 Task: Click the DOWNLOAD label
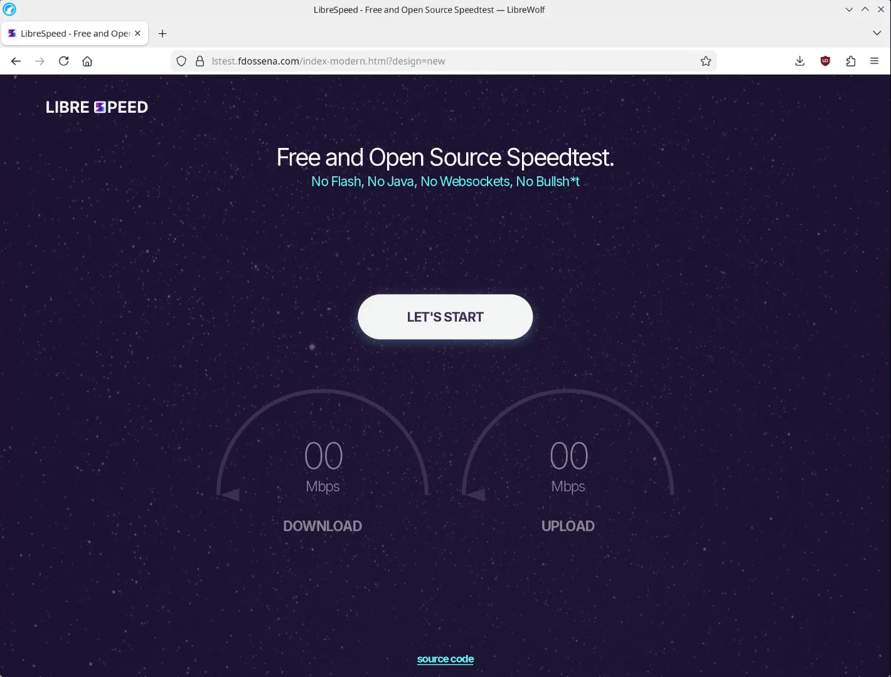[323, 526]
